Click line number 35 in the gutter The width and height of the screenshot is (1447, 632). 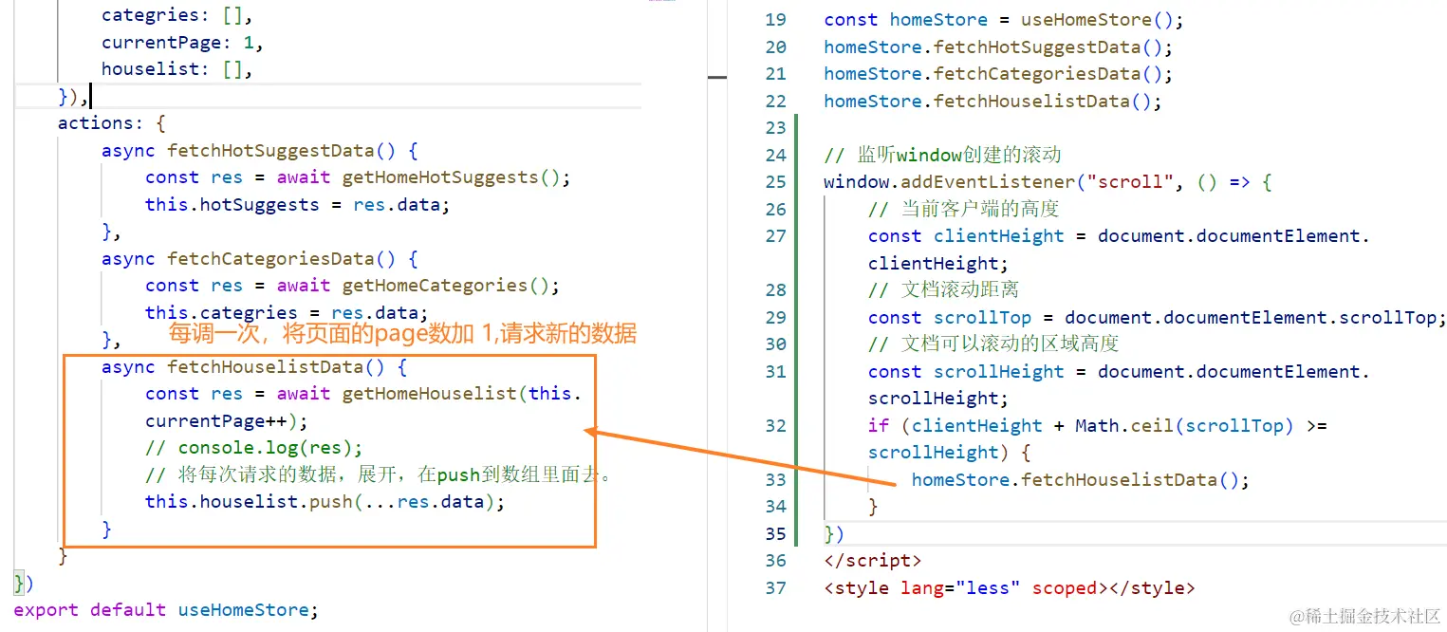coord(775,533)
